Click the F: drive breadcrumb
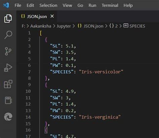The image size is (159, 138). 23,26
